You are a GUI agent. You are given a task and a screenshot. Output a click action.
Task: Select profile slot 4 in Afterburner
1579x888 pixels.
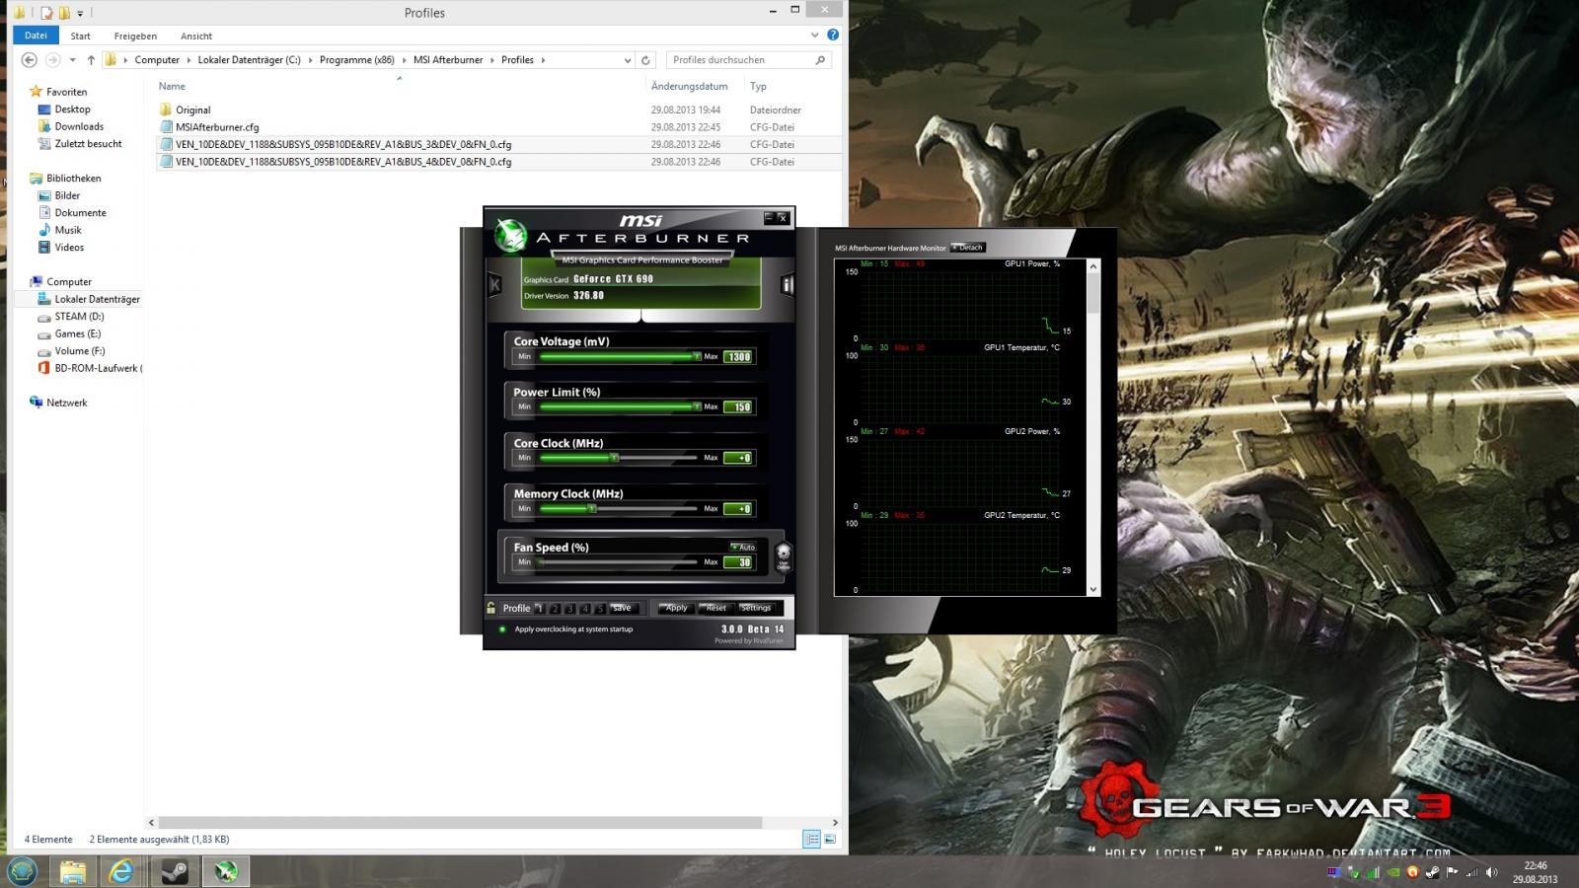585,609
